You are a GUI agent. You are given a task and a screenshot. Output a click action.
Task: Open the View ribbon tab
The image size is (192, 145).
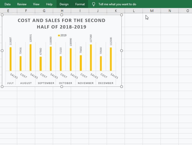coord(36,4)
